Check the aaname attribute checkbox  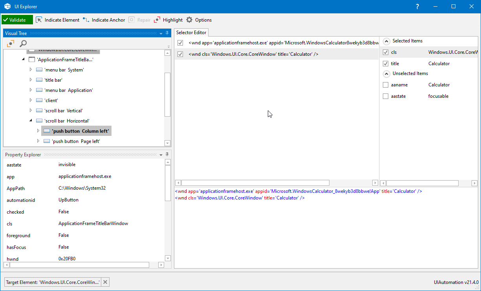(386, 85)
